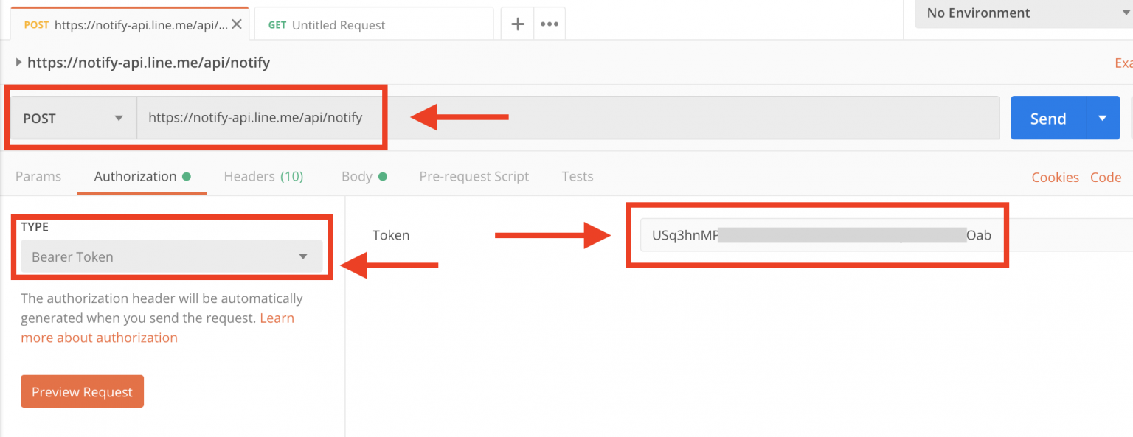The width and height of the screenshot is (1133, 437).
Task: Switch to the Body tab
Action: coord(359,176)
